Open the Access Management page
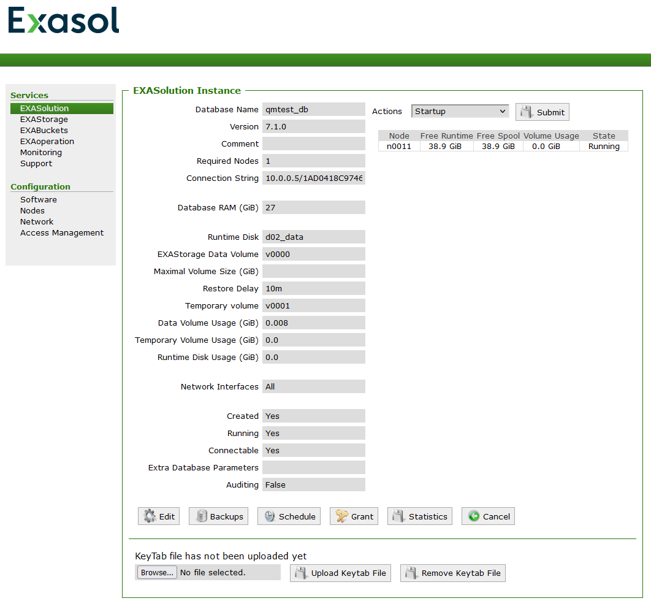Viewport: 651px width, 609px height. [x=62, y=232]
